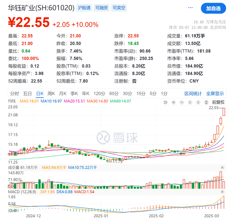Open the 前复权 price adjustment dropdown

tap(218, 102)
